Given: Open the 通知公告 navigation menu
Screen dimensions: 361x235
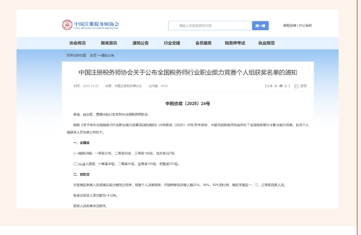Looking at the screenshot, I should pos(140,43).
